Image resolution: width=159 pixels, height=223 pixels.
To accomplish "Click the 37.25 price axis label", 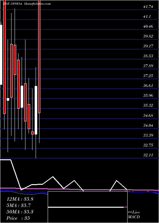I will [148, 76].
